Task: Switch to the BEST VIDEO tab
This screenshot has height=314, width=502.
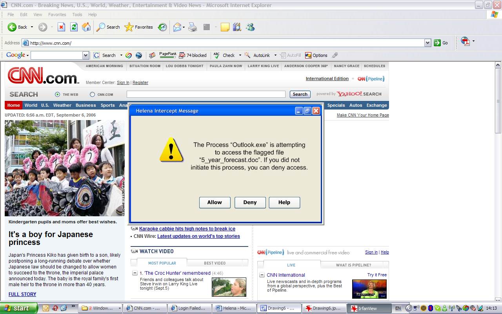Action: [x=215, y=263]
